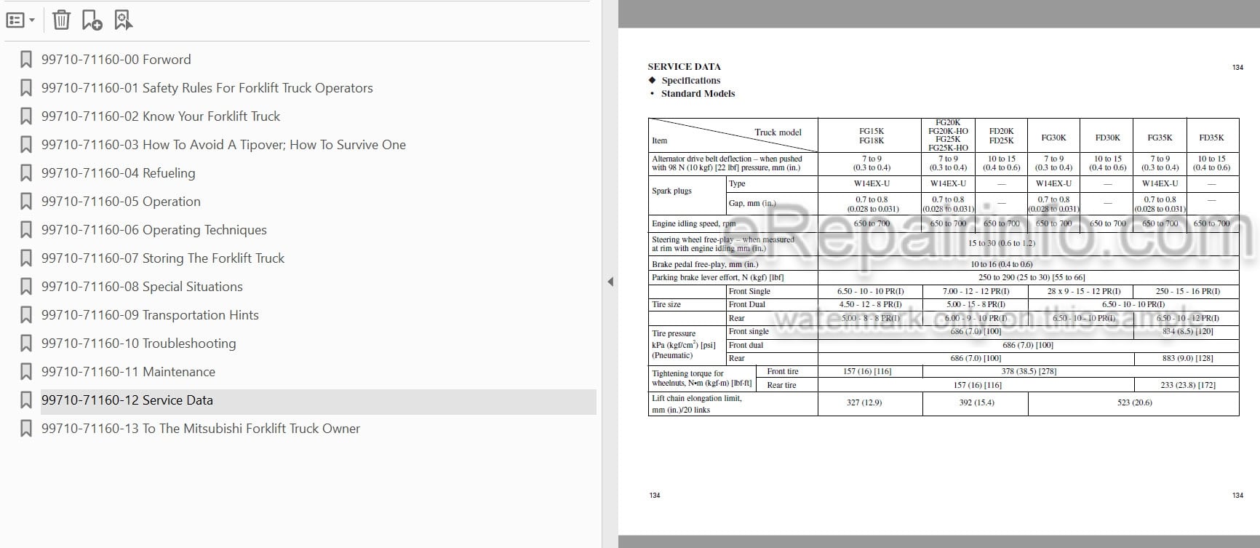Click bookmark icon beside How To Avoid A Tipover

26,145
